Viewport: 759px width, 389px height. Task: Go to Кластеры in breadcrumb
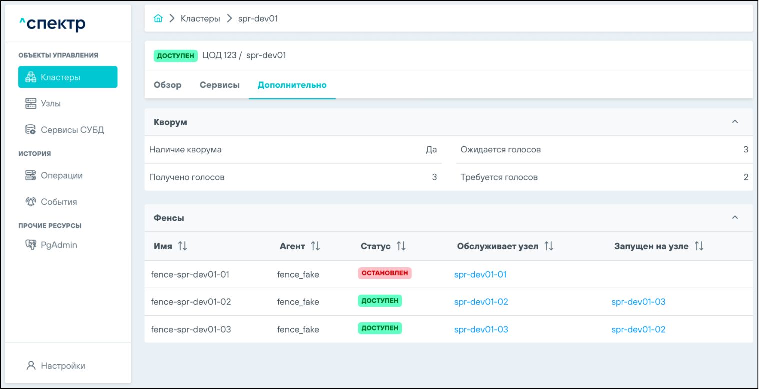coord(200,19)
